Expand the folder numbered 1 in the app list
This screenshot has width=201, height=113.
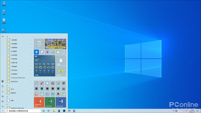[19, 40]
